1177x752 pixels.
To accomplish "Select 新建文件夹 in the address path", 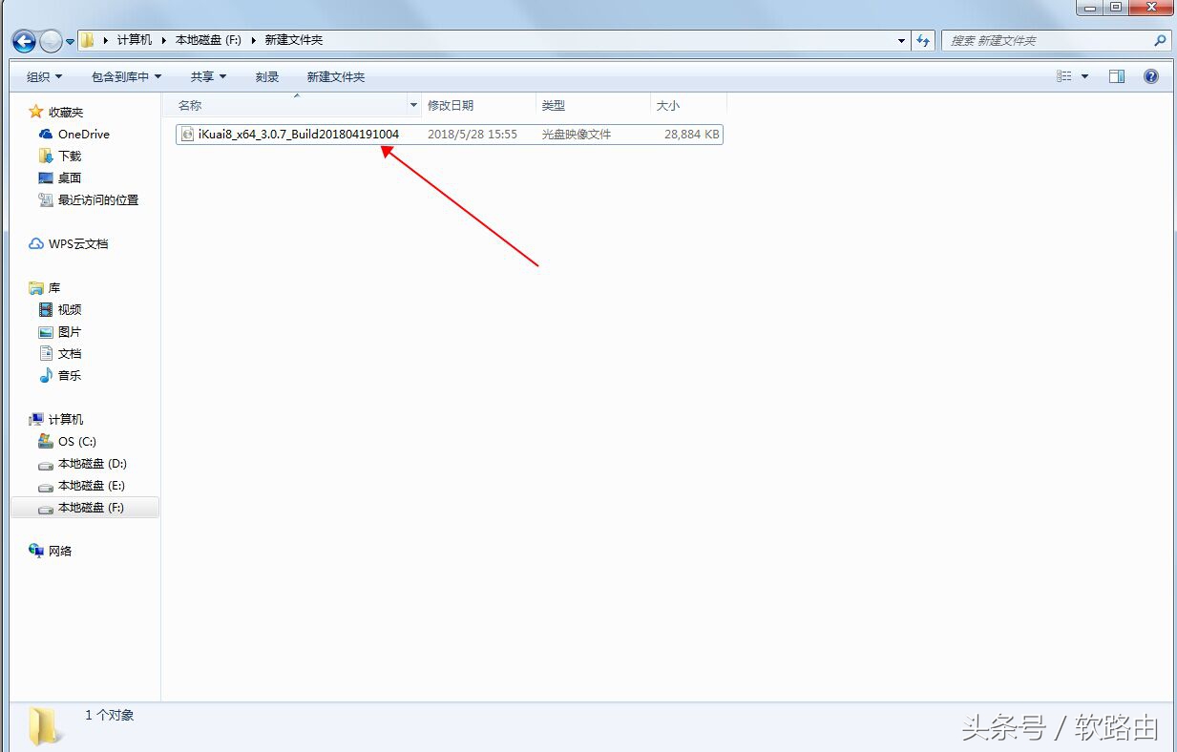I will (294, 40).
